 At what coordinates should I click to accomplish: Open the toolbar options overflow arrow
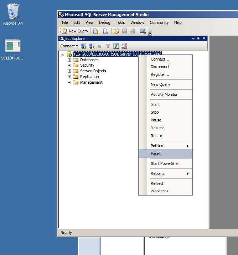coord(150,33)
